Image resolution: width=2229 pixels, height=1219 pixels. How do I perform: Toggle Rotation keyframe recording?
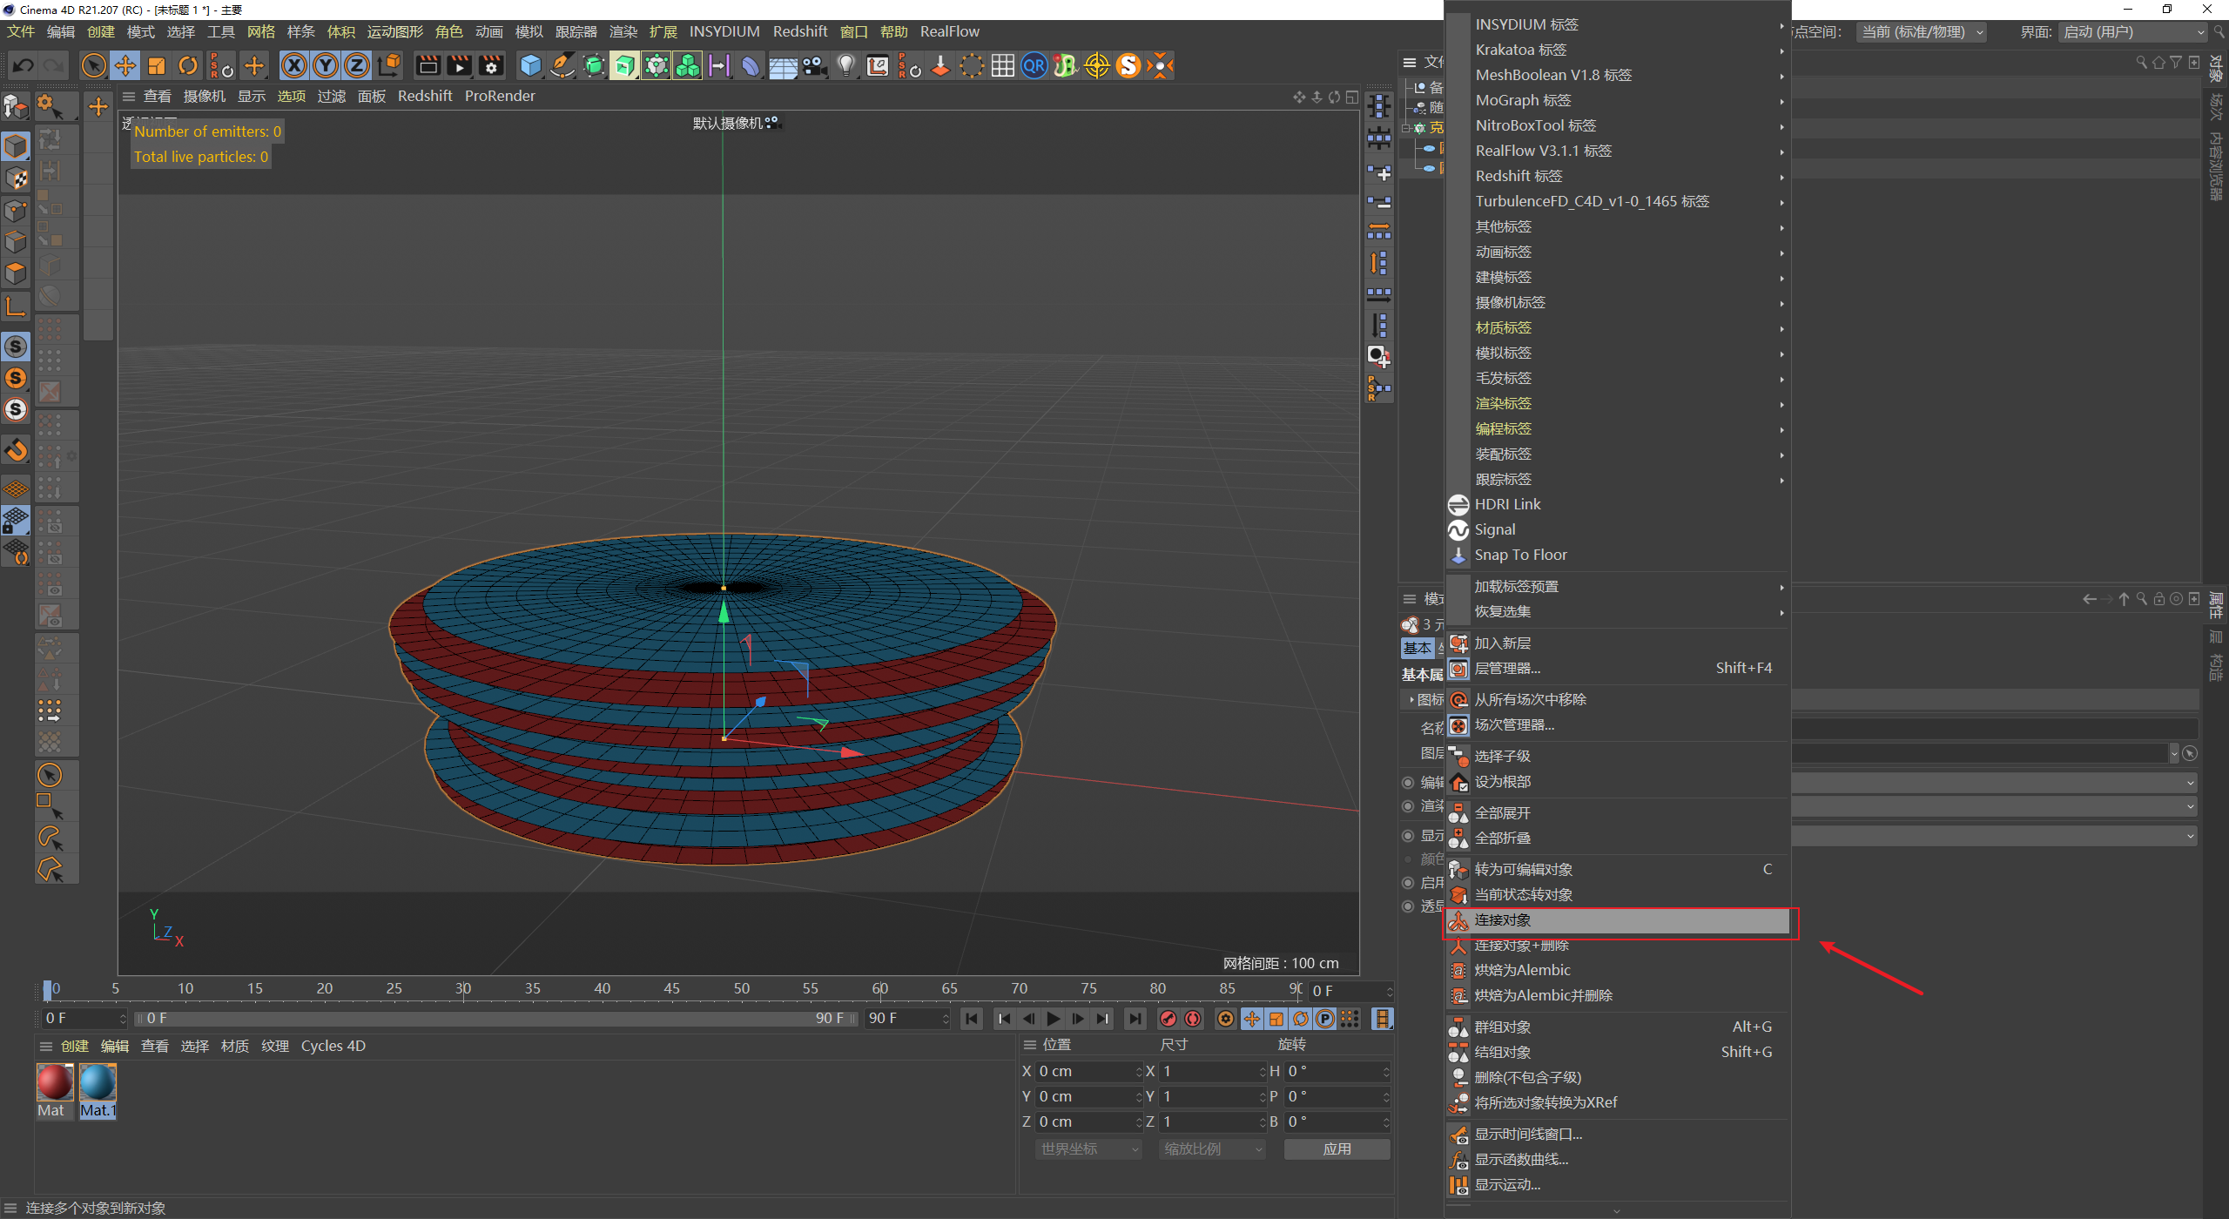[1301, 1019]
